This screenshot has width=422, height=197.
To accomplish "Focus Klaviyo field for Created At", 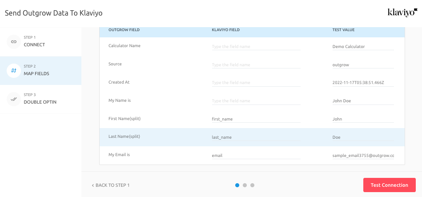I will 256,83.
